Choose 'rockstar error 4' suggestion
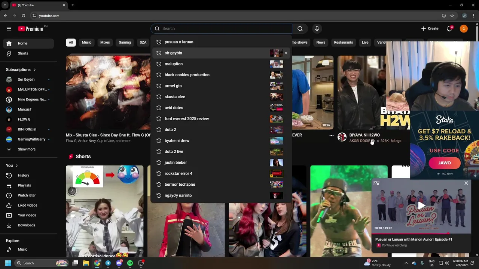479x269 pixels. pos(221,173)
